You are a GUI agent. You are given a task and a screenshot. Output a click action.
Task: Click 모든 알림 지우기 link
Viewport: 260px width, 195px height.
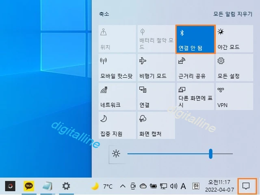[233, 14]
